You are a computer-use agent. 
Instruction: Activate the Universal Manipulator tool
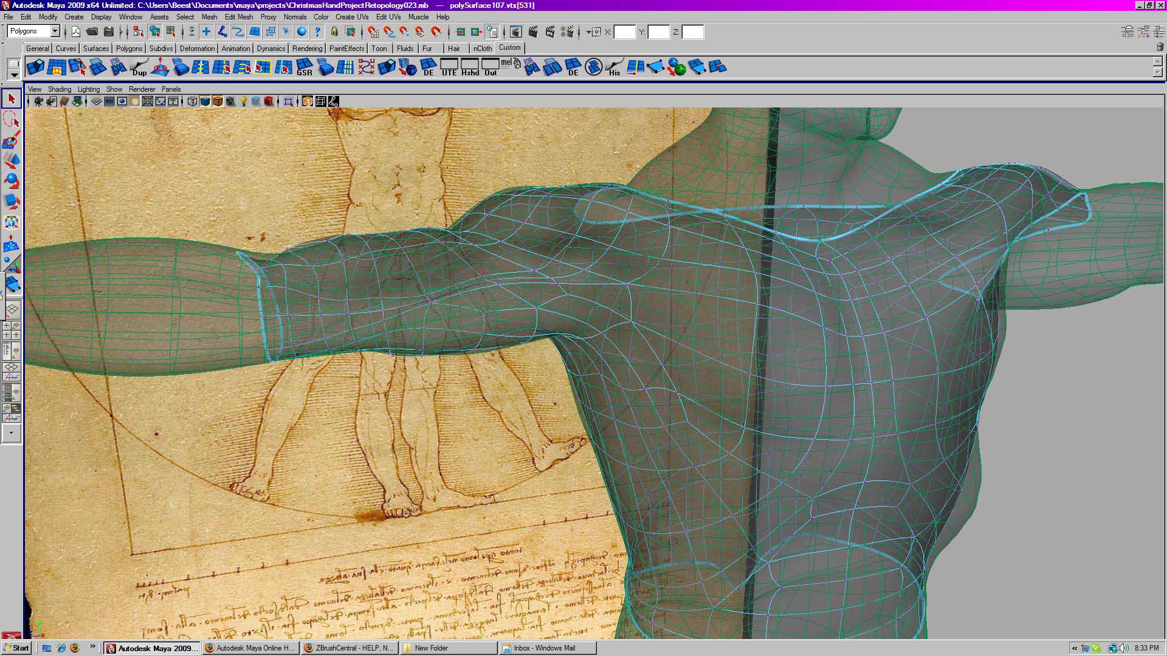[x=11, y=222]
